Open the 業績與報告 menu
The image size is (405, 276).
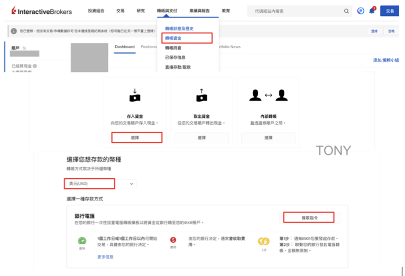200,11
